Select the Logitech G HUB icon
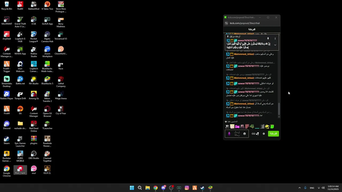This screenshot has height=192, width=342. click(20, 37)
